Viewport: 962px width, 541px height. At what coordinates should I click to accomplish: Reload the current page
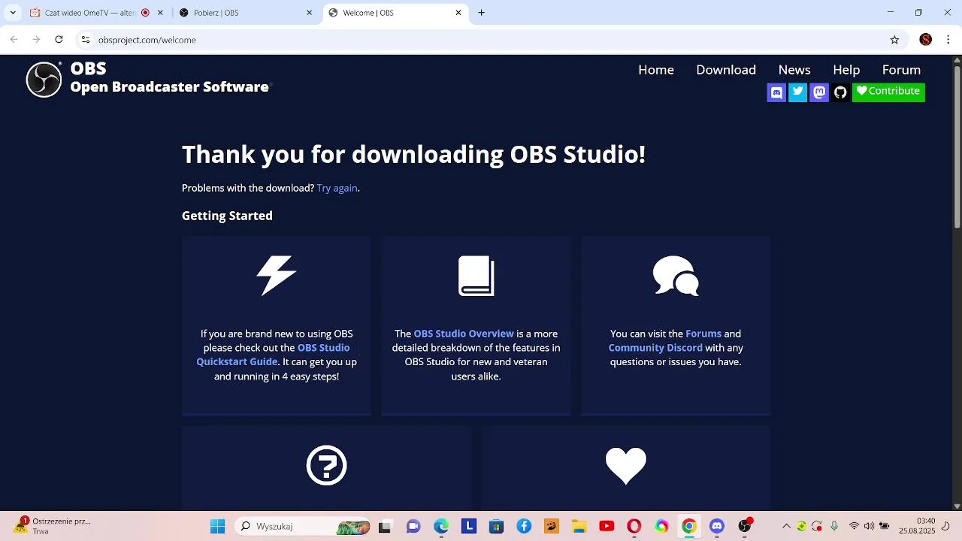click(x=59, y=40)
